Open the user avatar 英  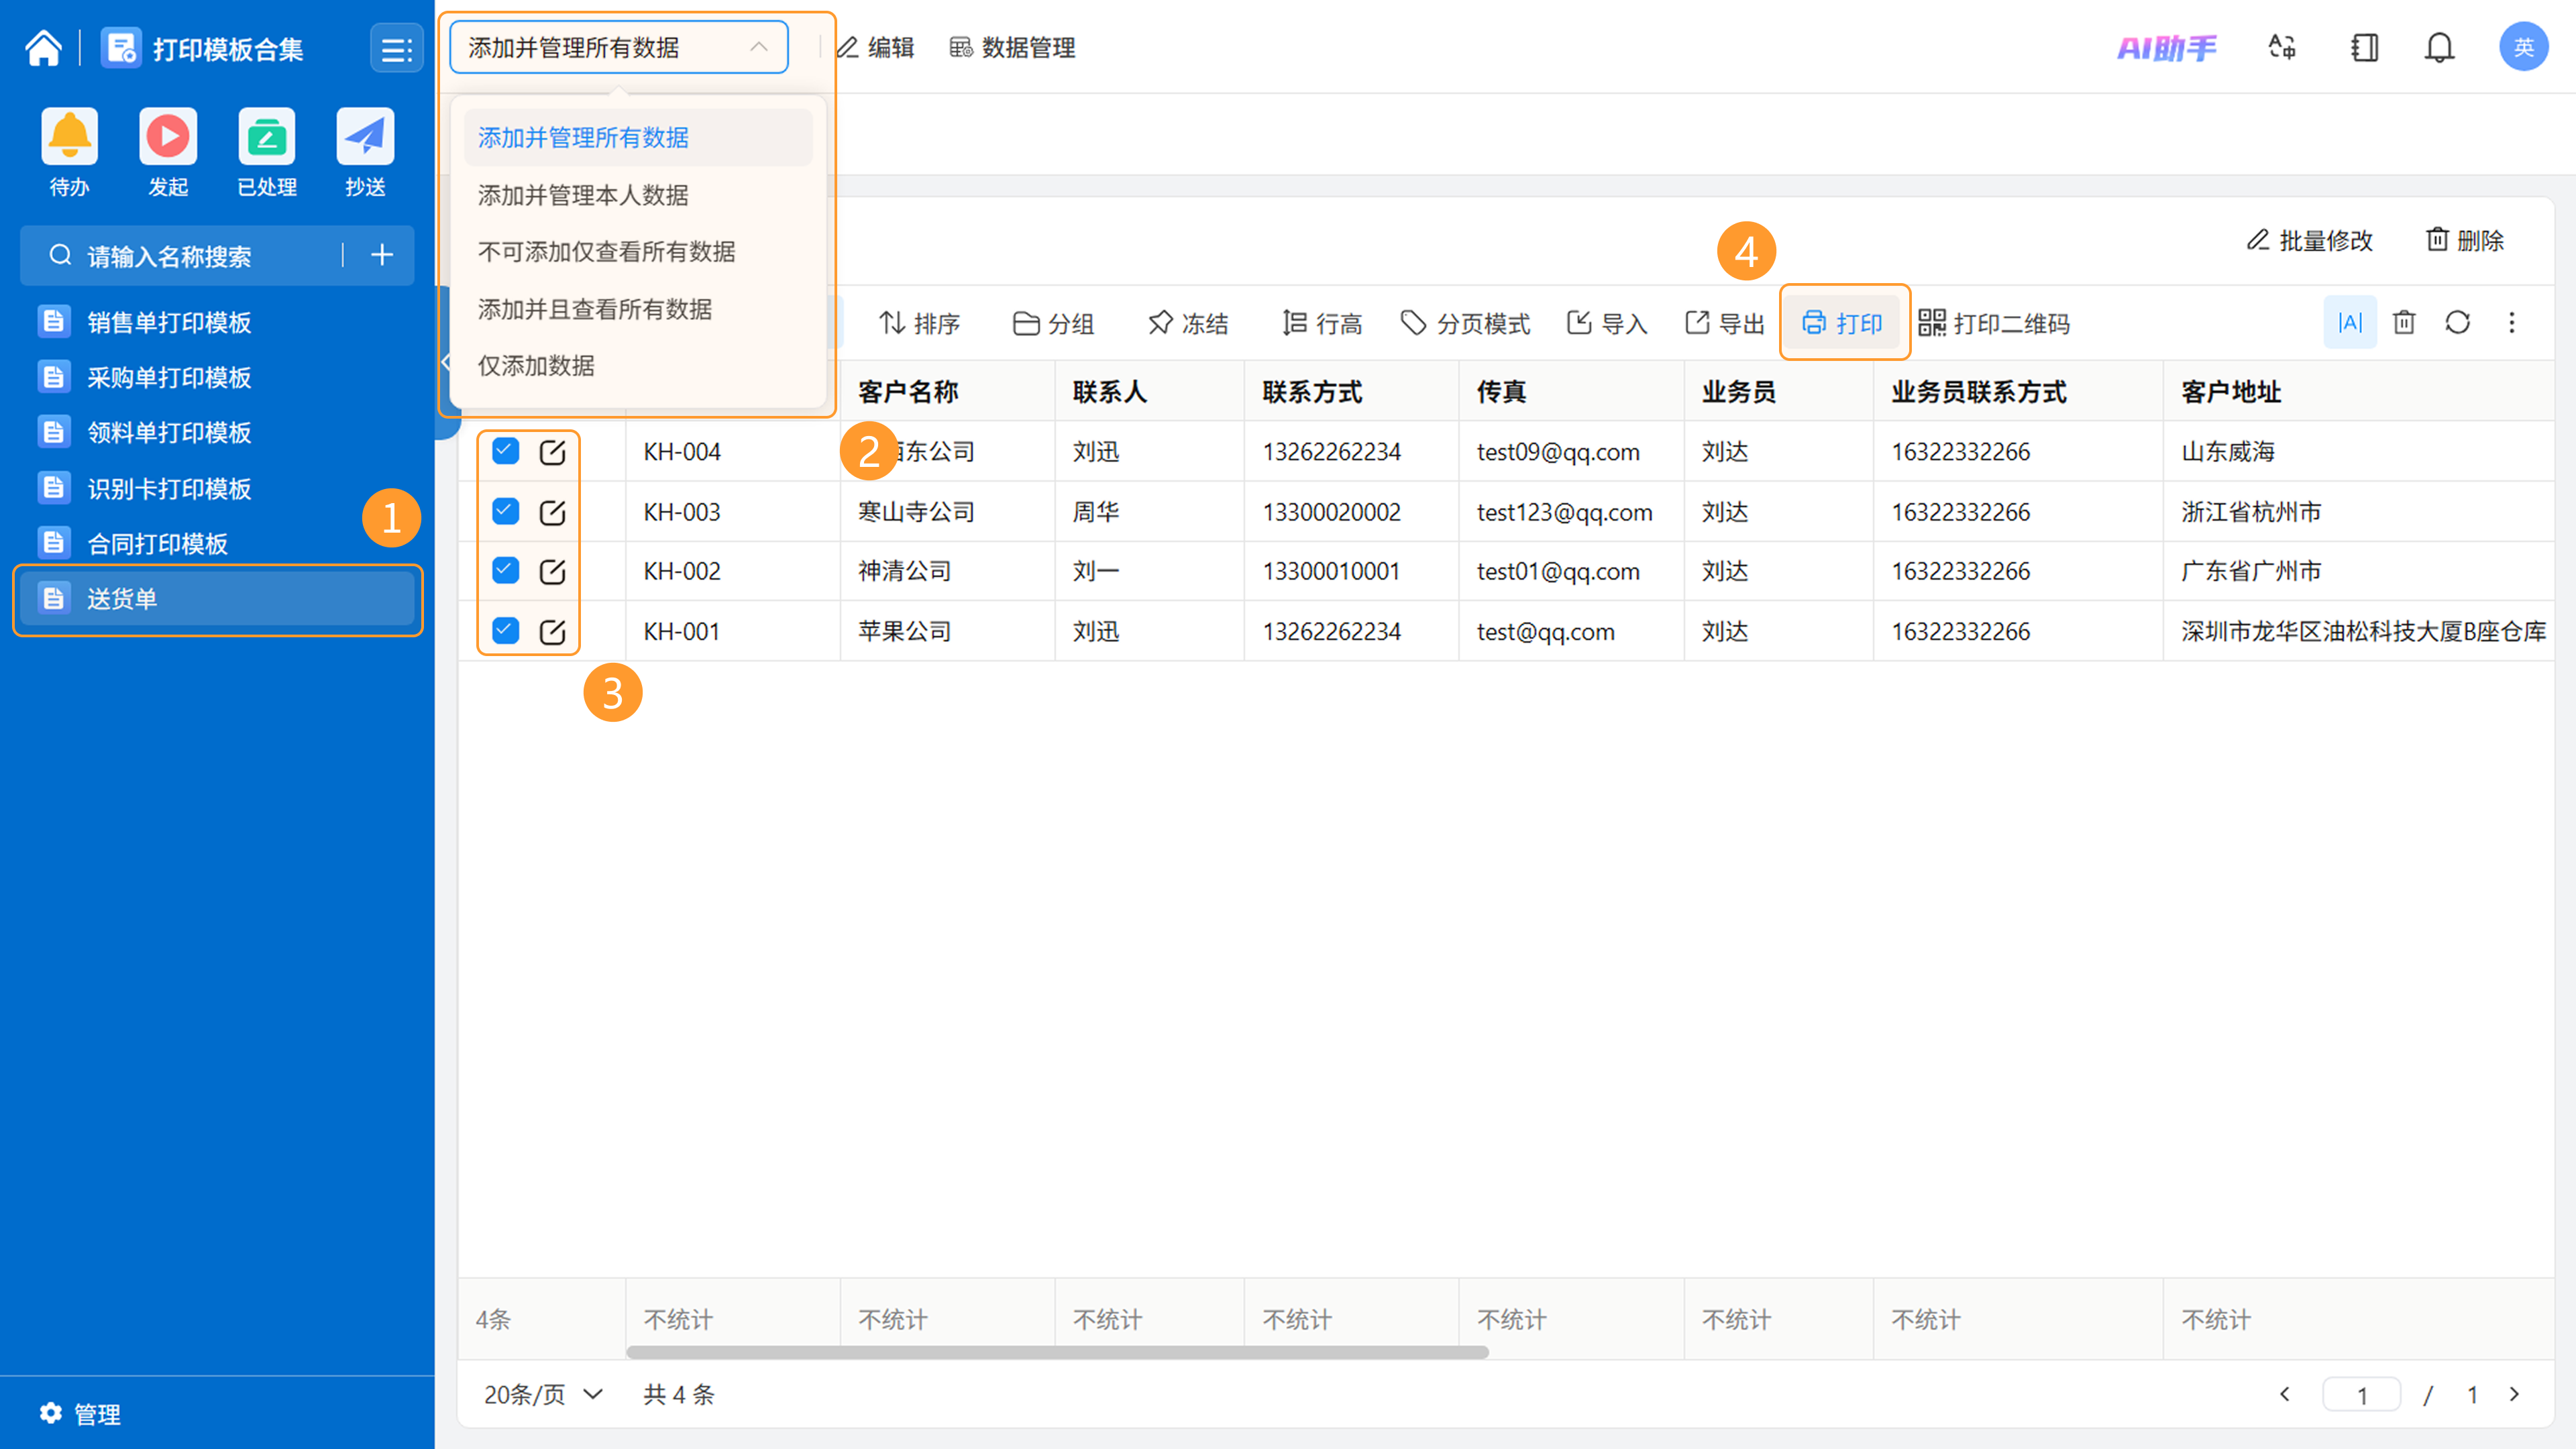click(x=2524, y=47)
